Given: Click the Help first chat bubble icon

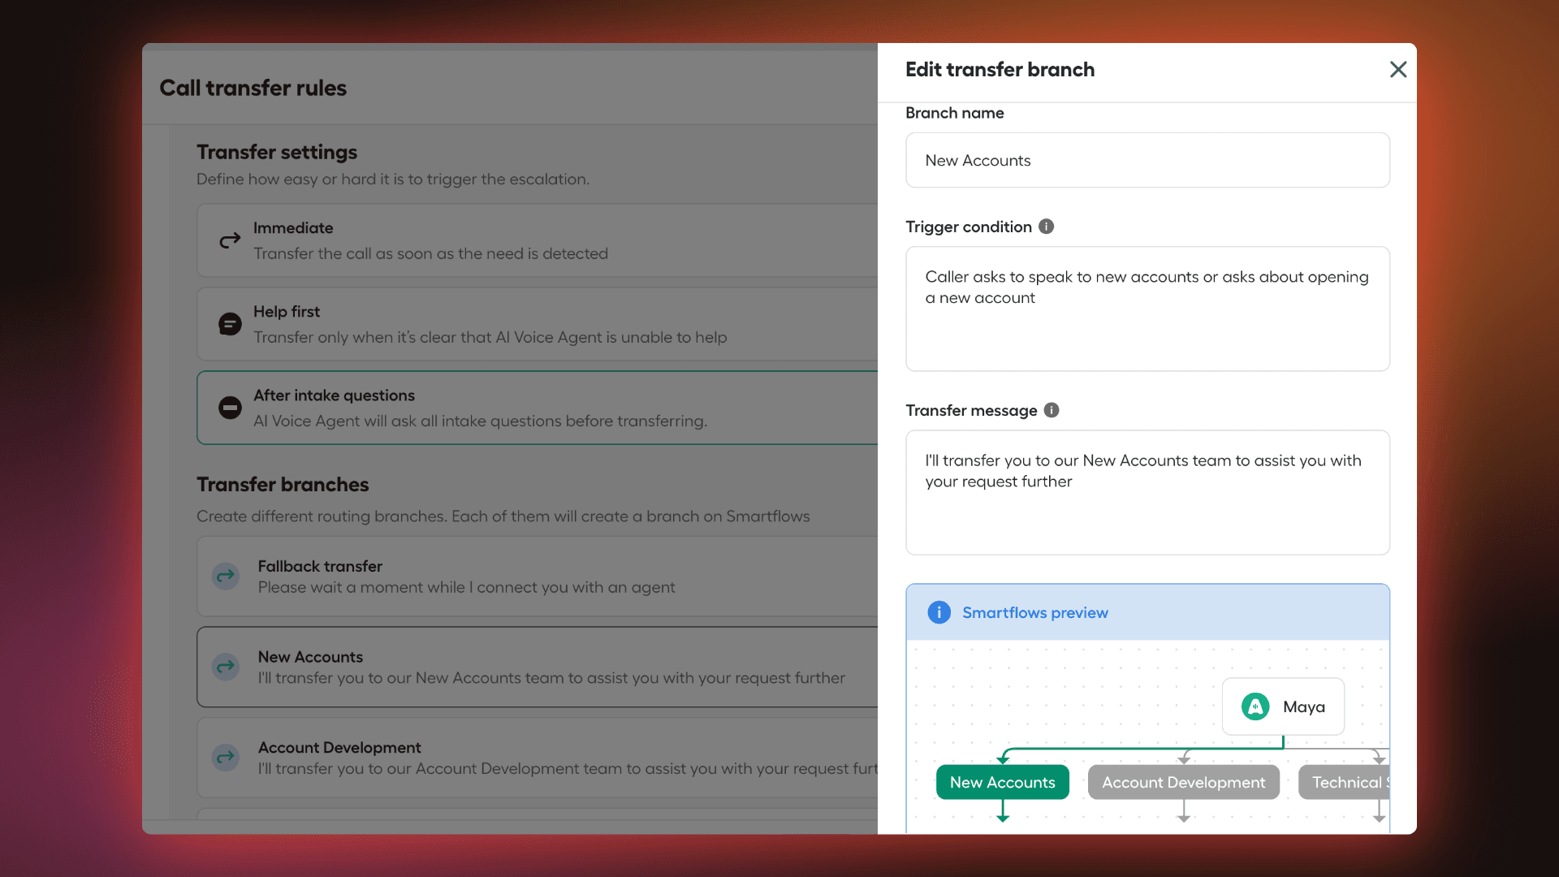Looking at the screenshot, I should click(x=230, y=324).
